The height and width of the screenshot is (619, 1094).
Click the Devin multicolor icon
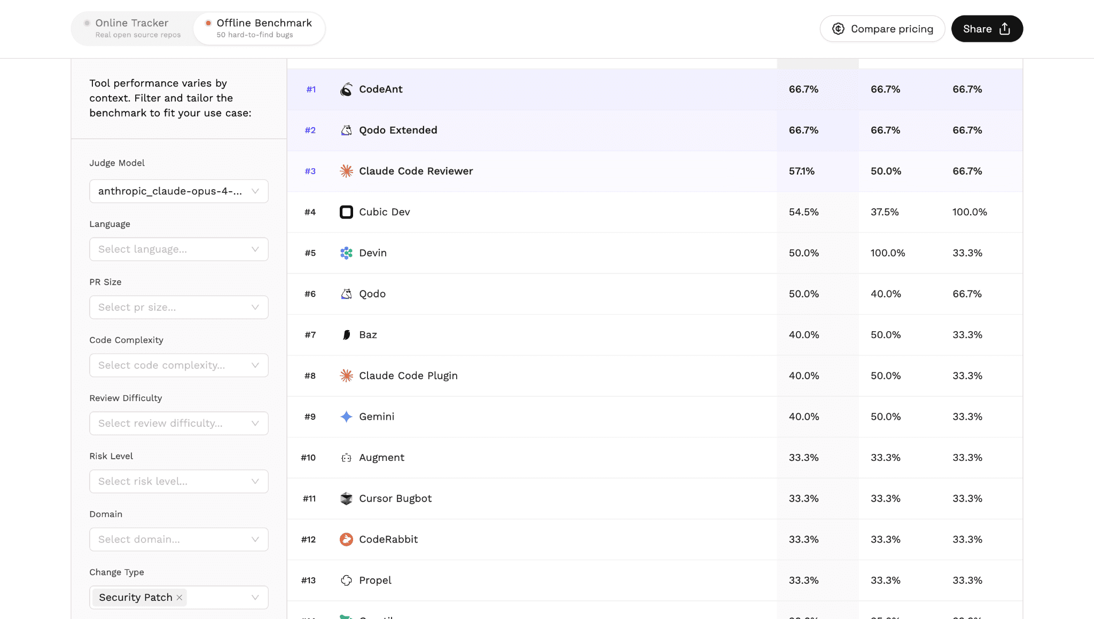pyautogui.click(x=346, y=253)
